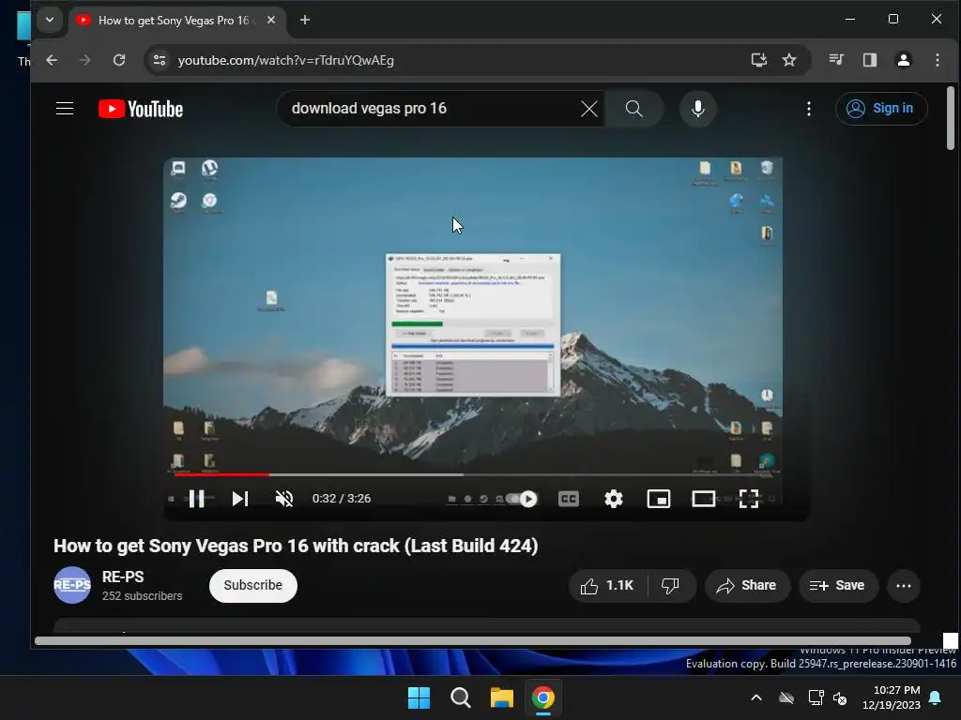Click the page vertical scrollbar
The width and height of the screenshot is (961, 720).
click(951, 118)
